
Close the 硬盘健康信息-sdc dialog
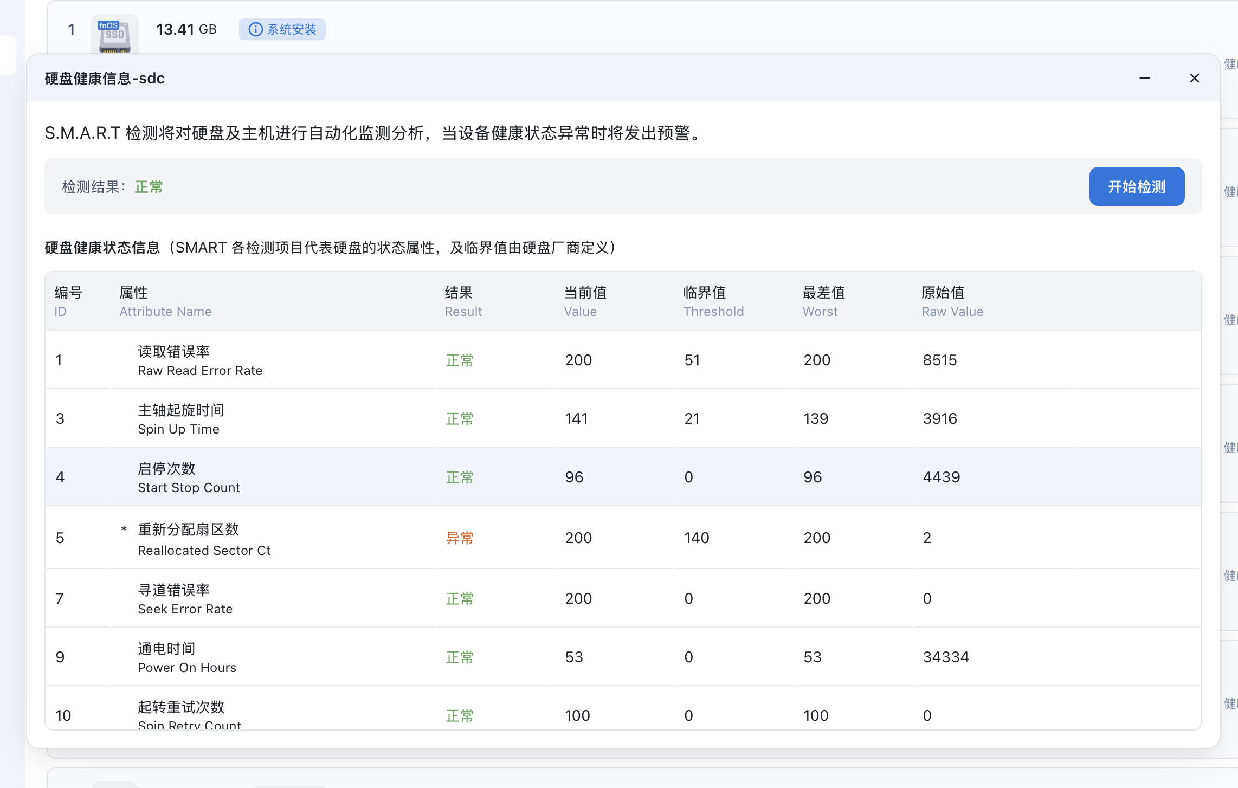click(1194, 78)
